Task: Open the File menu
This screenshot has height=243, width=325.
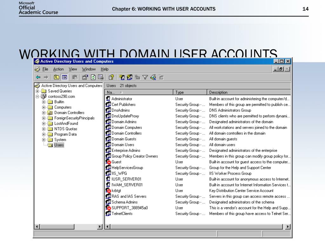Action: tap(45, 69)
